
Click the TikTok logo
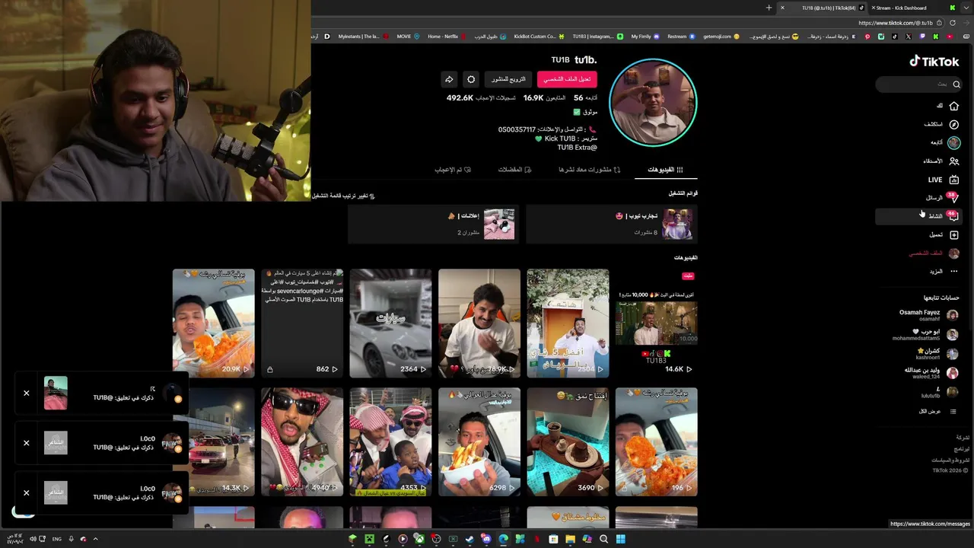coord(934,62)
